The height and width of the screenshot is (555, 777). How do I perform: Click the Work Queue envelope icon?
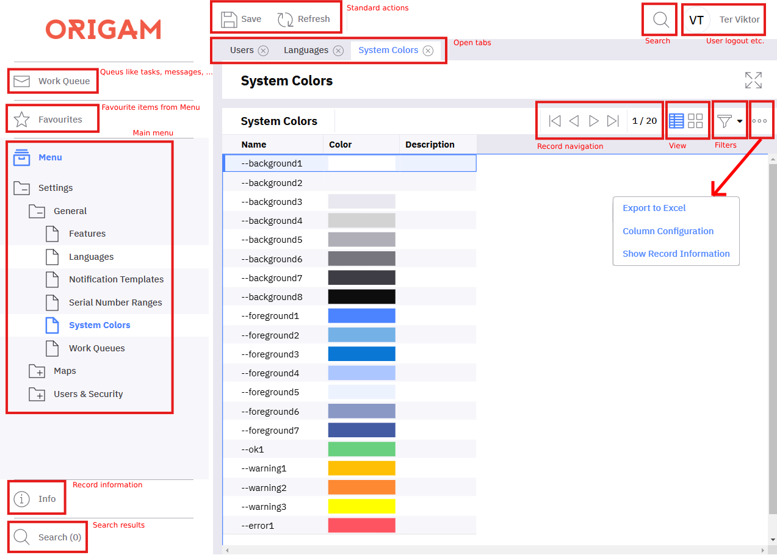tap(21, 81)
